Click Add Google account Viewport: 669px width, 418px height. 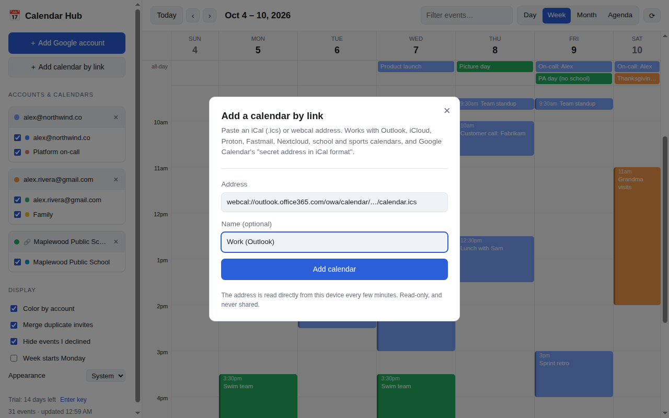(x=67, y=43)
